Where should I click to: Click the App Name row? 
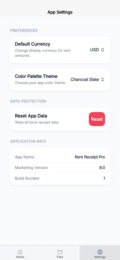pos(60,157)
